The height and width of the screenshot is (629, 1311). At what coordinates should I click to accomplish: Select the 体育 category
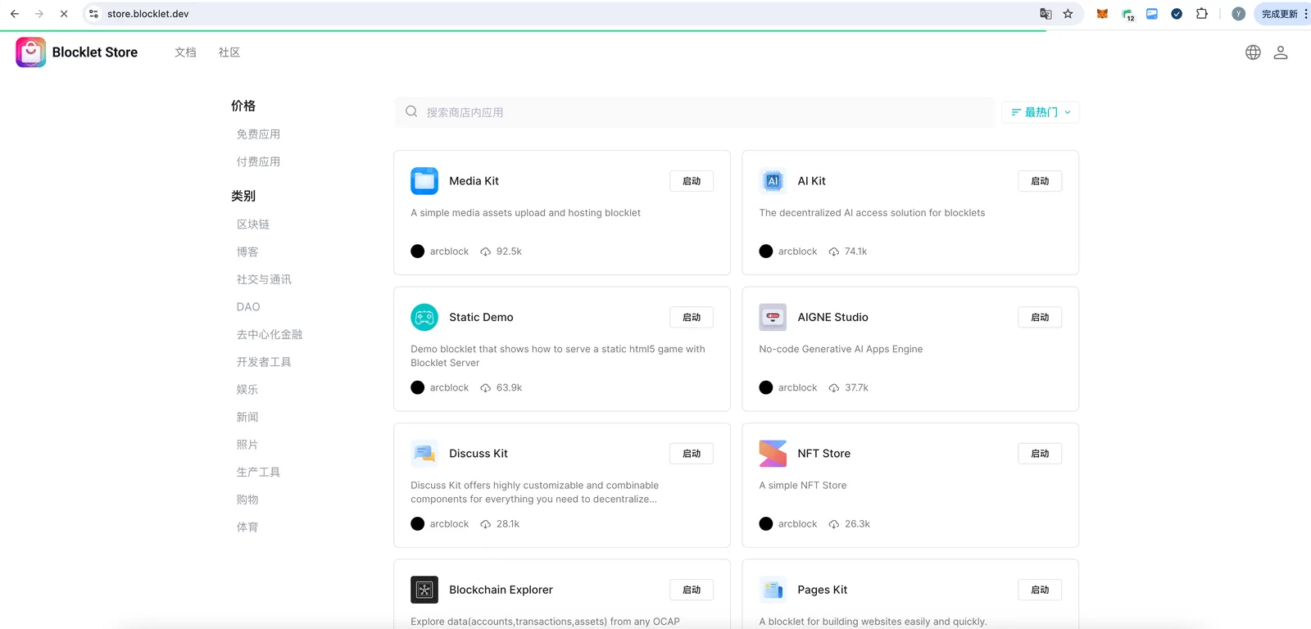tap(247, 527)
